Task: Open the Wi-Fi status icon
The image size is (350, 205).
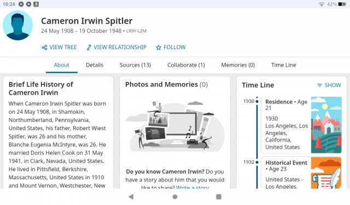Action: [321, 4]
